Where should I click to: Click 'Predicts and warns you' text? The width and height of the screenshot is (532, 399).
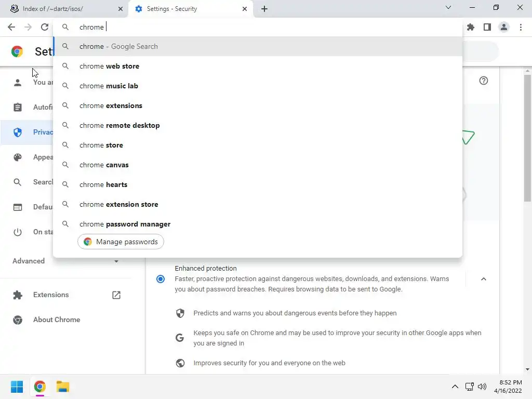[x=295, y=313]
